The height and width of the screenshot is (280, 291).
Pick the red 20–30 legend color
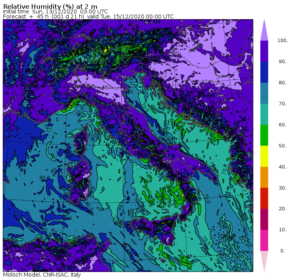264,198
